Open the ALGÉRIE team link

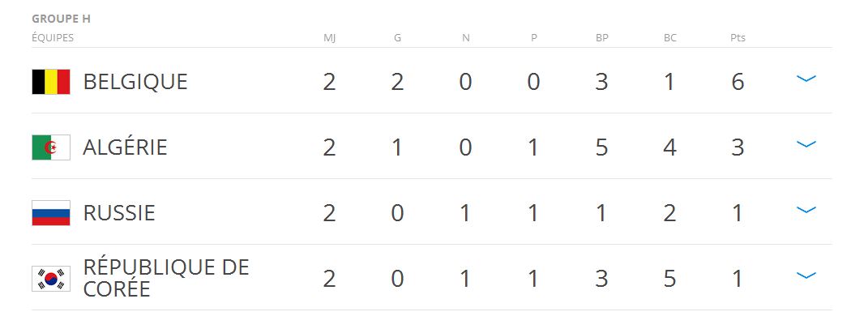(x=125, y=147)
